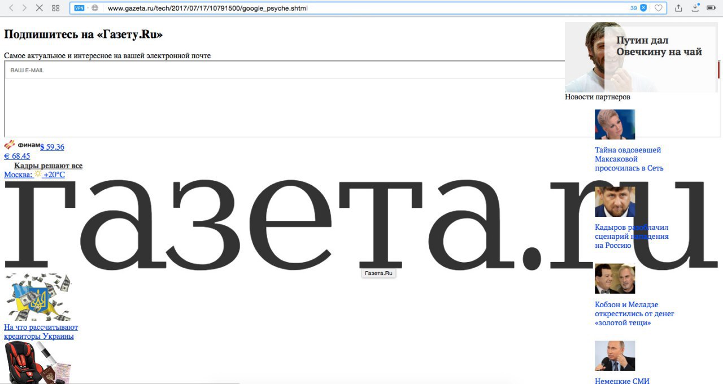Go back with the browser back arrow
723x384 pixels.
(x=11, y=8)
